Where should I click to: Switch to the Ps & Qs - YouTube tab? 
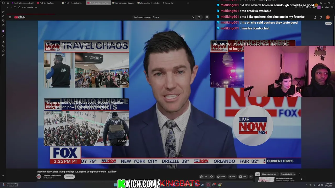click(x=47, y=3)
